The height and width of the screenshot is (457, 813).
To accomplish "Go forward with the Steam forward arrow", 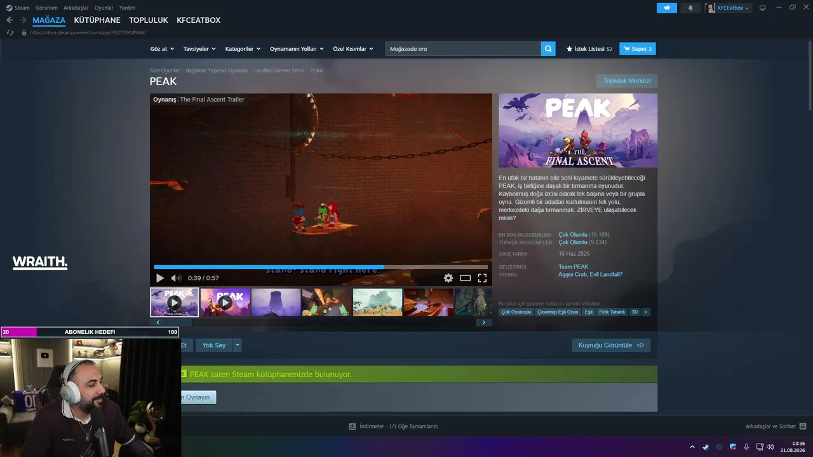I will (x=23, y=20).
